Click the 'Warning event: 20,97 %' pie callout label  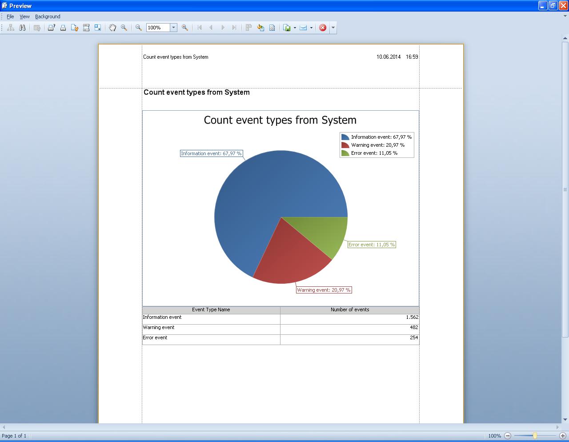(324, 290)
